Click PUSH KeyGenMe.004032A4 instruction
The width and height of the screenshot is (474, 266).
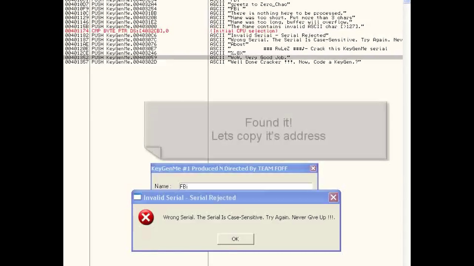pos(124,4)
